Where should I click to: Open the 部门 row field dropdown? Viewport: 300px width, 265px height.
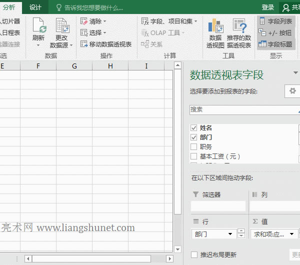[230, 234]
